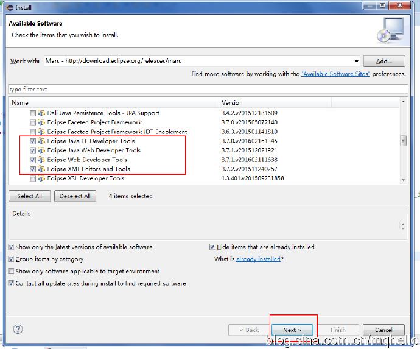Enable Show only software applicable to target environment
This screenshot has width=420, height=349.
pos(12,272)
